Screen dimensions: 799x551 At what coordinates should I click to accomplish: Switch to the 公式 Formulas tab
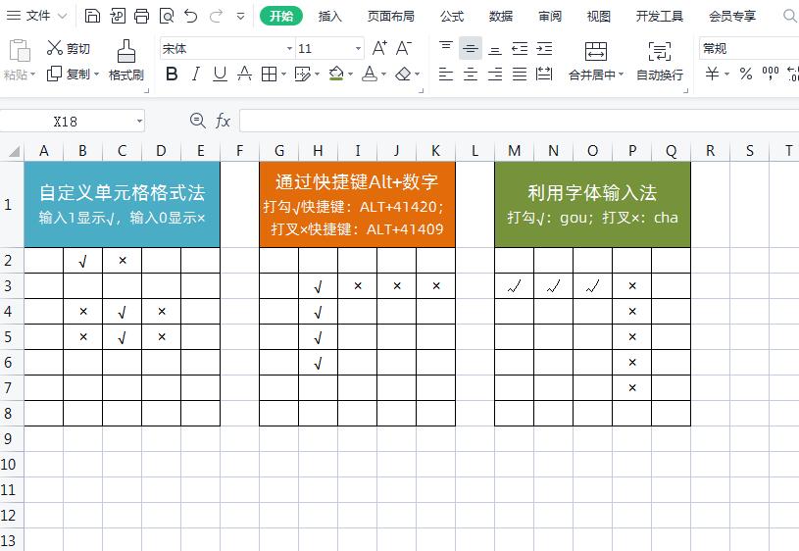[452, 17]
